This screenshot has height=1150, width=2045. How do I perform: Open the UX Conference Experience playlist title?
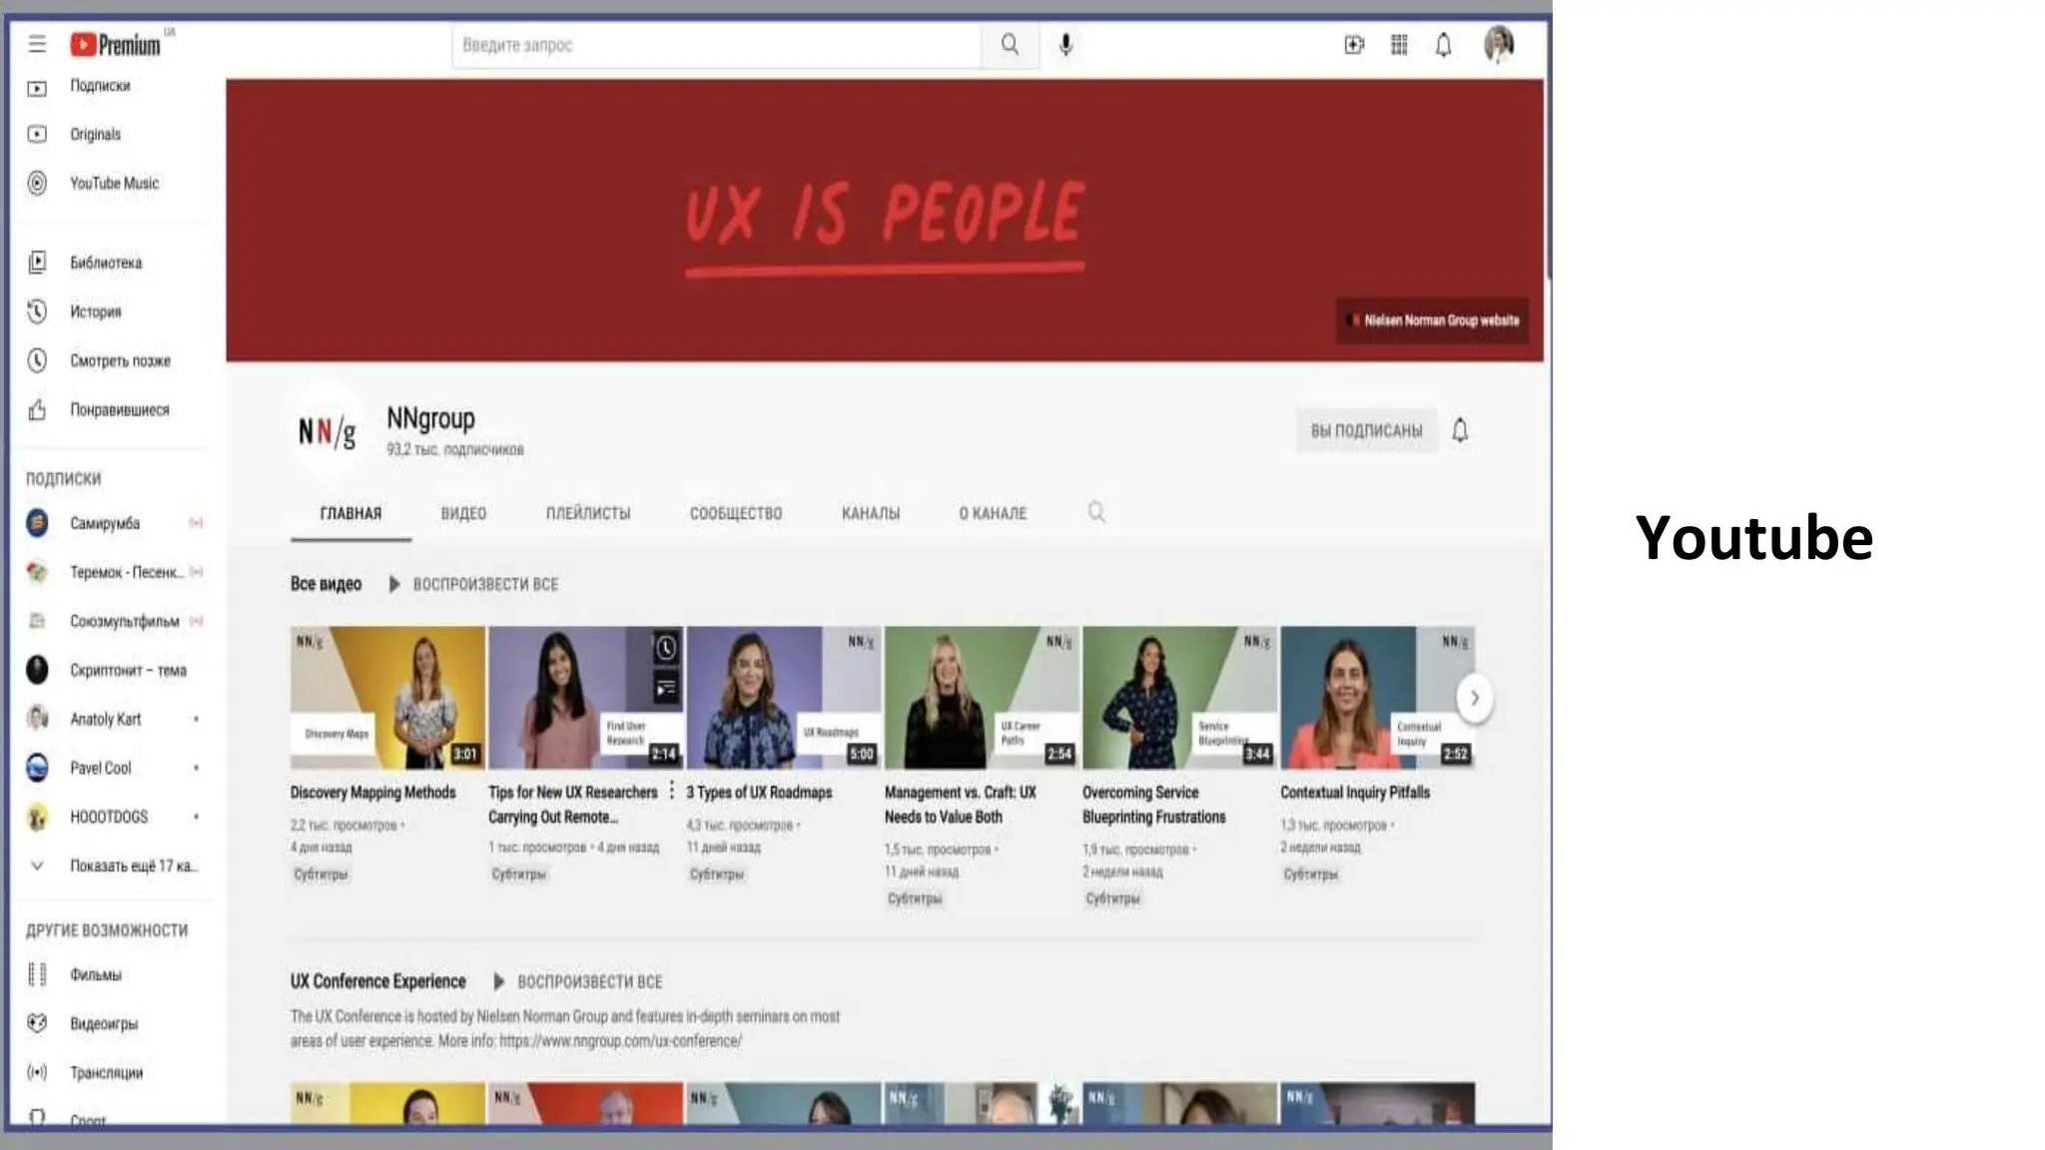point(377,981)
